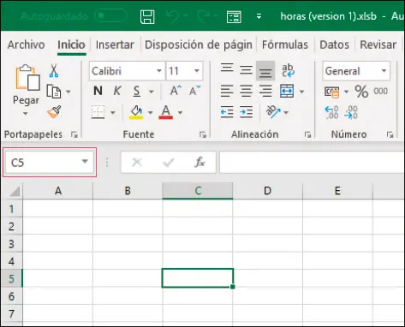Increase font size with larger A
The width and height of the screenshot is (405, 327).
pyautogui.click(x=176, y=91)
